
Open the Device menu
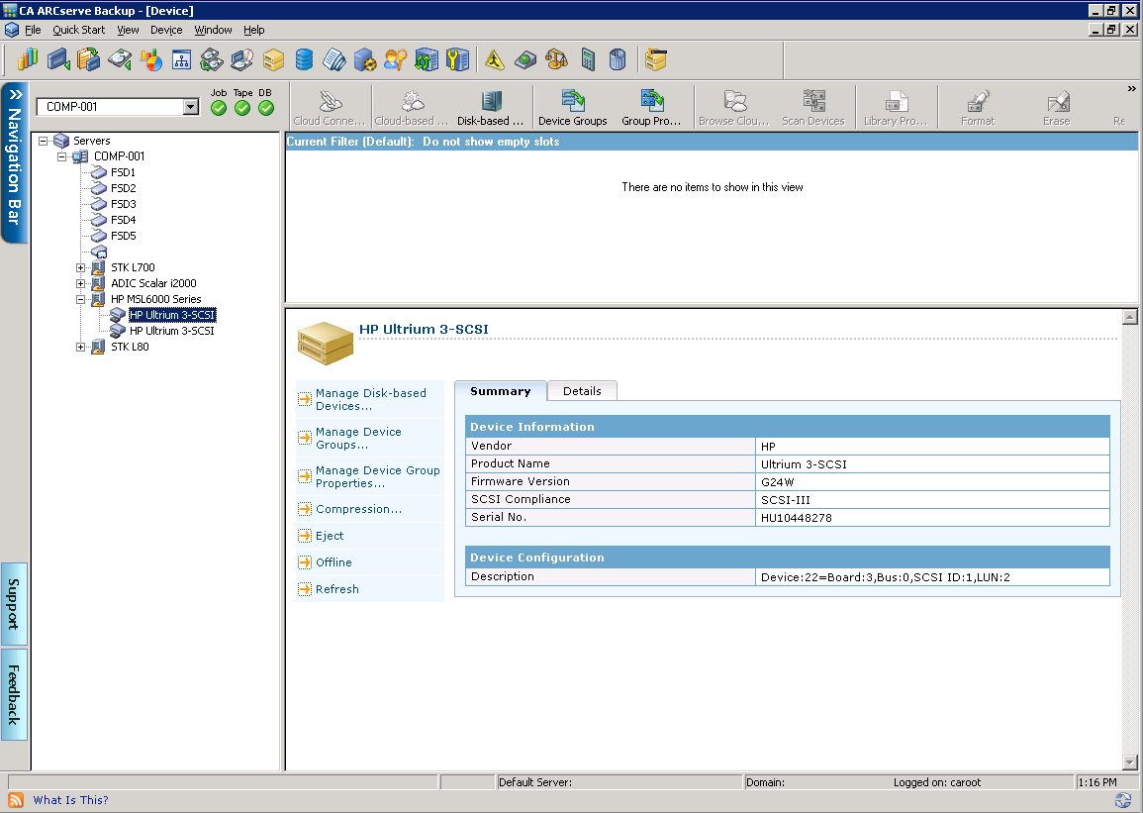(x=165, y=30)
